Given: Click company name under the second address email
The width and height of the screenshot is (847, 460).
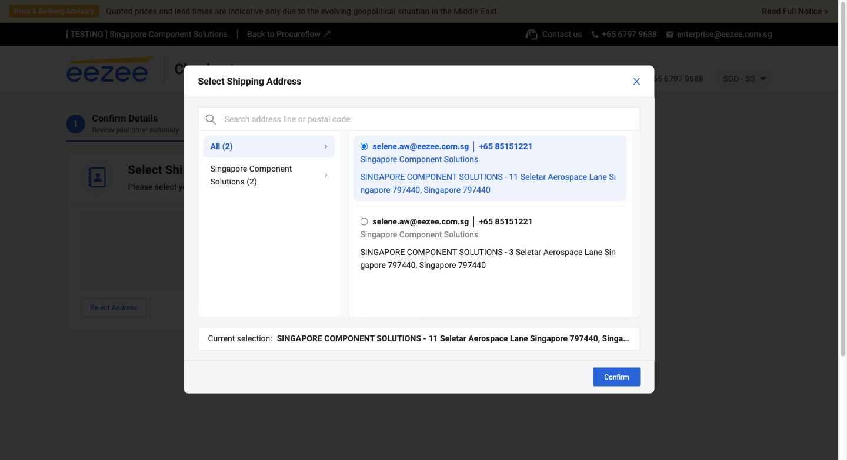Looking at the screenshot, I should (x=419, y=234).
